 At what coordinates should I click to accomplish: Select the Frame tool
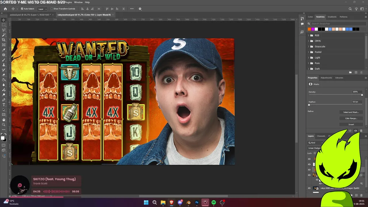(x=4, y=45)
